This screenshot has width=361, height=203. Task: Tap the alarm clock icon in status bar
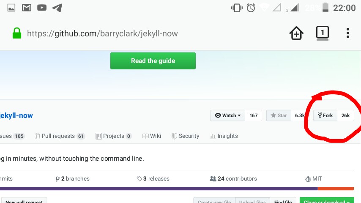point(251,8)
